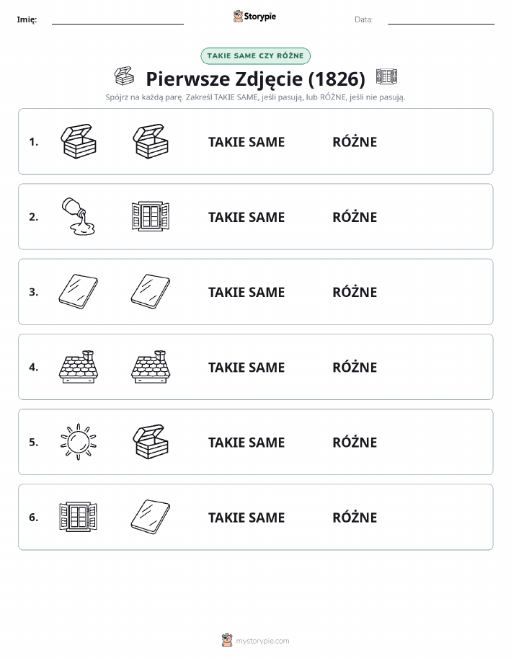This screenshot has width=511, height=661.
Task: Select RÓŻNE for row 2
Action: [355, 217]
